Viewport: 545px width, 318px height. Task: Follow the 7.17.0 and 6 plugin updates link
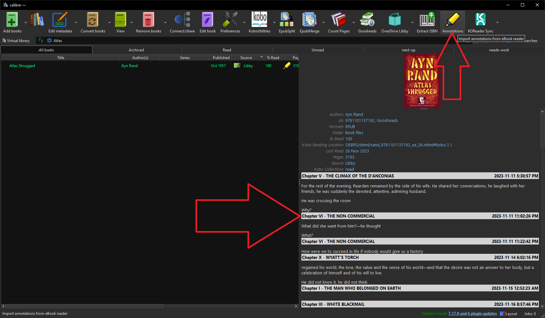pos(472,314)
